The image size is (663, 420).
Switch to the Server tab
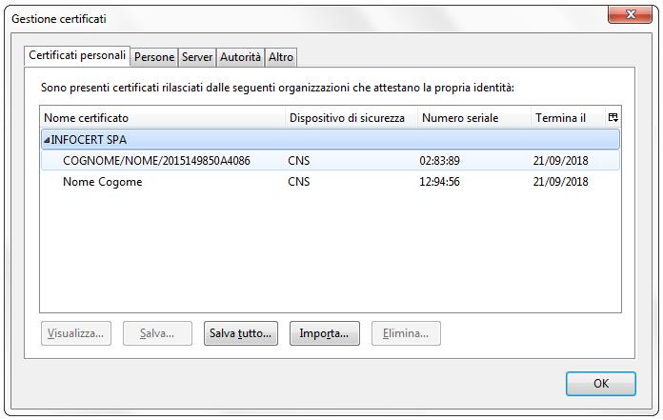(197, 57)
